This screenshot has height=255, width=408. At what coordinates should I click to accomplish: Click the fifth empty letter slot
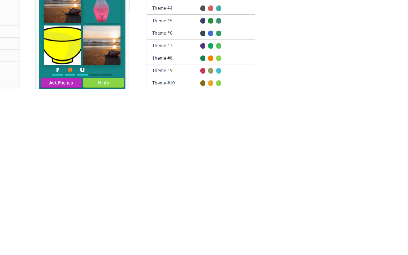click(x=107, y=71)
